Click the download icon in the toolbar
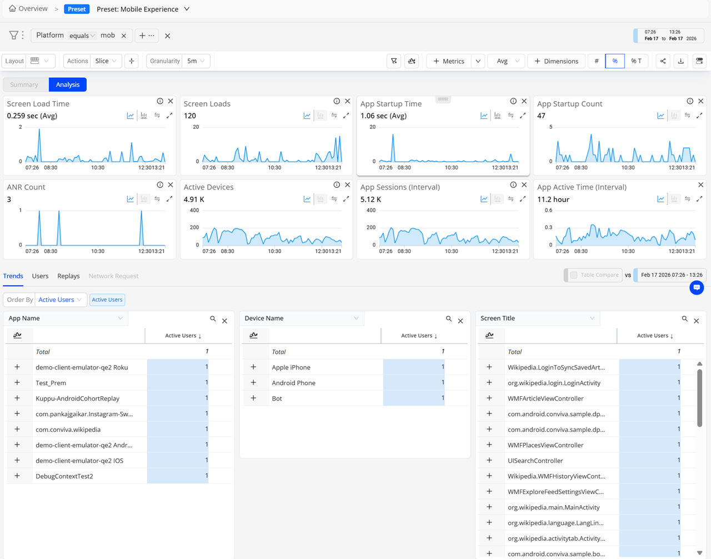Viewport: 711px width, 559px height. pos(681,61)
